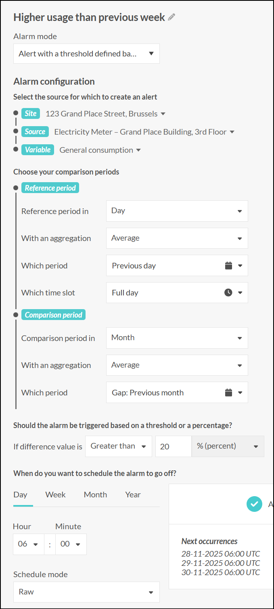
Task: Expand the General consumption variable dropdown
Action: pos(100,150)
